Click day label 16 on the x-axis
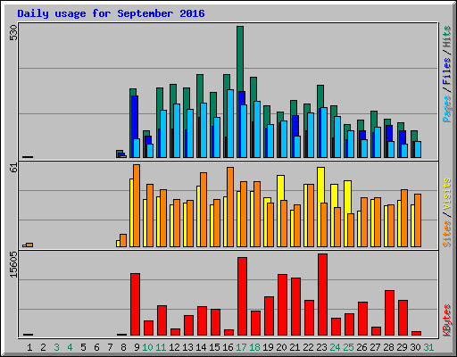This screenshot has width=457, height=357. point(228,347)
